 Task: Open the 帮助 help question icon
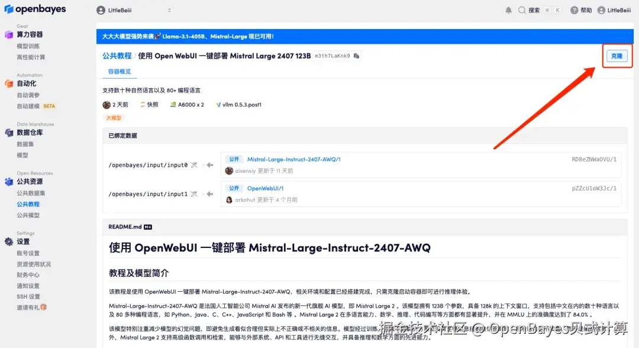pyautogui.click(x=574, y=10)
